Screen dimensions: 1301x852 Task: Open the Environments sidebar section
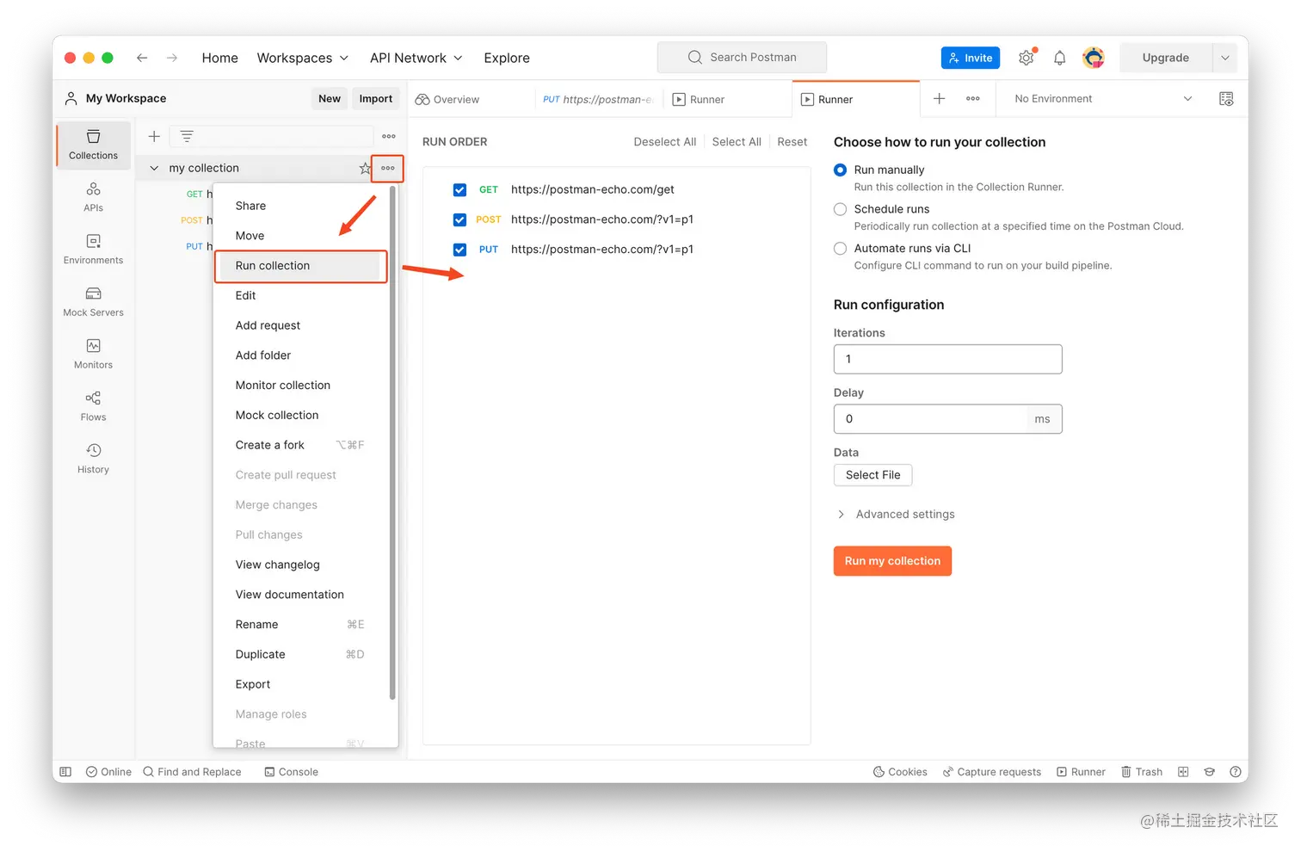click(93, 250)
